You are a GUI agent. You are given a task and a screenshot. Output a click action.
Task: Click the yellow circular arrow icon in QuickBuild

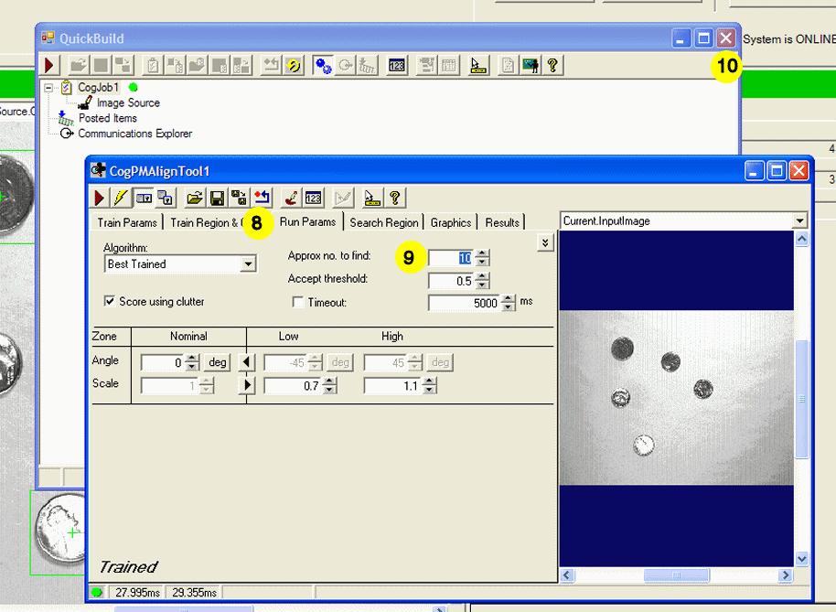293,65
